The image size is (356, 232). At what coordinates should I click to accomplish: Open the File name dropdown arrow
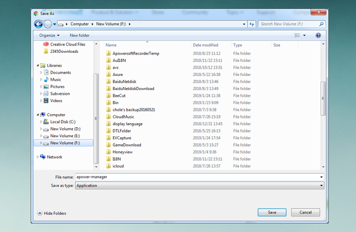click(321, 177)
